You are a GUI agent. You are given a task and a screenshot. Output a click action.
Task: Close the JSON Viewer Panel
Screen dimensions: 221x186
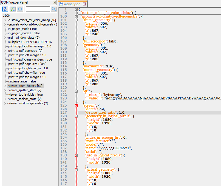[x=54, y=2]
